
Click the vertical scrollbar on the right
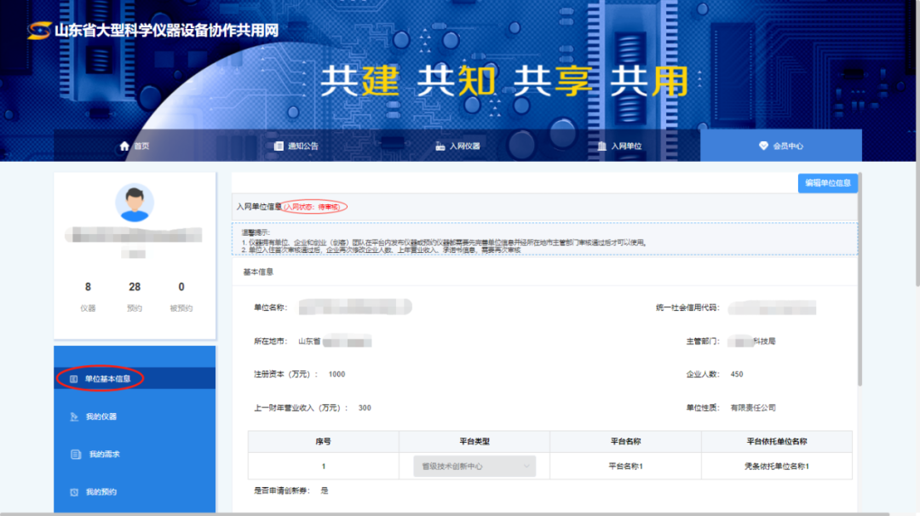click(859, 290)
